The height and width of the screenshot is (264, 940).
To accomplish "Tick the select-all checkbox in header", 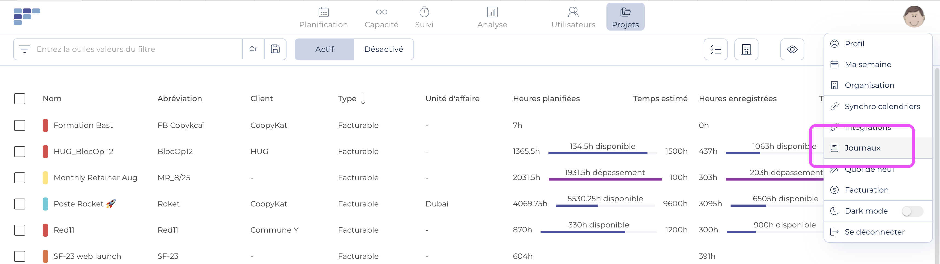I will click(x=20, y=99).
